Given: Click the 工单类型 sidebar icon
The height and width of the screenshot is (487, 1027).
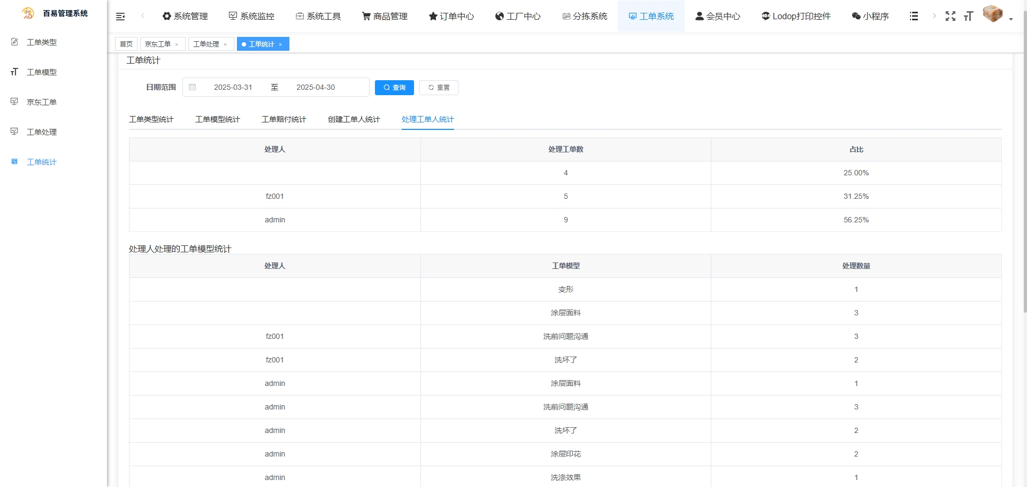Looking at the screenshot, I should 14,42.
